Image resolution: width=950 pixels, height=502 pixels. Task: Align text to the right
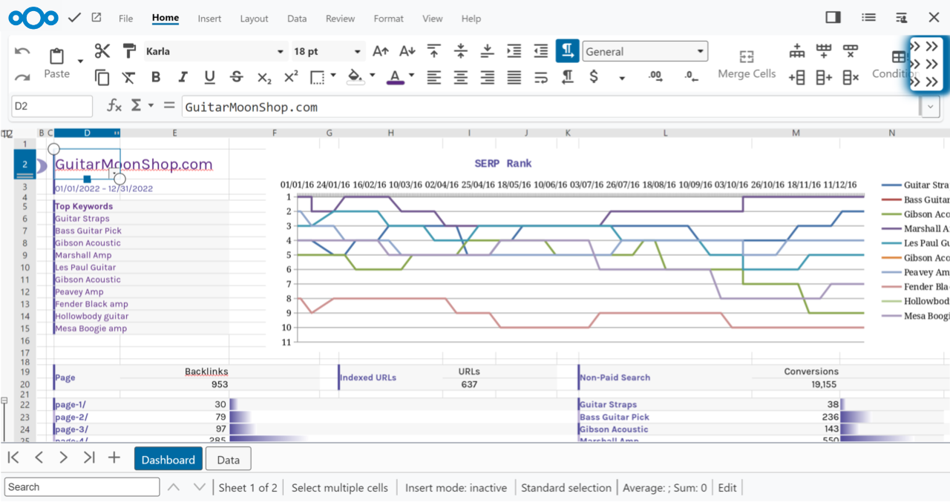click(x=488, y=77)
